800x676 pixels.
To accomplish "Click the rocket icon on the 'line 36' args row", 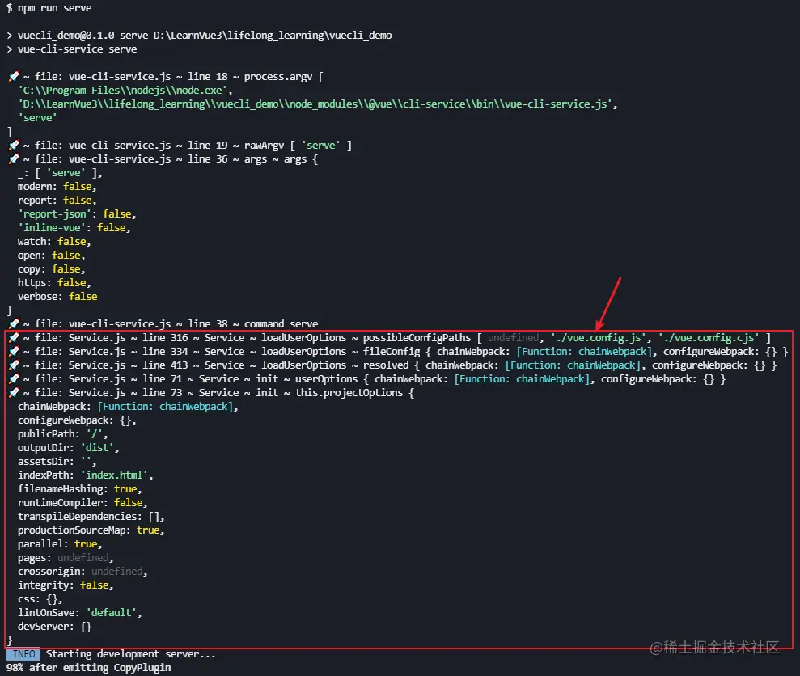I will [14, 159].
